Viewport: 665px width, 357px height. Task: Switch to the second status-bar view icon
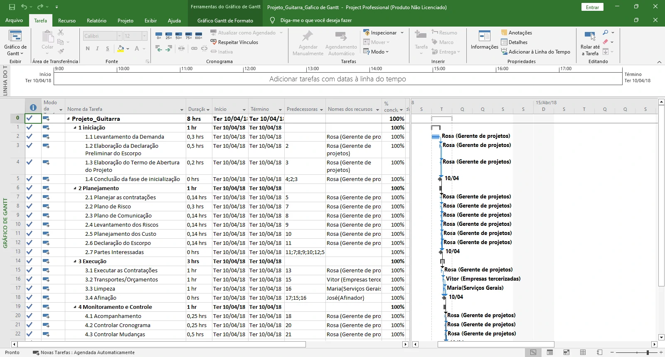(550, 352)
